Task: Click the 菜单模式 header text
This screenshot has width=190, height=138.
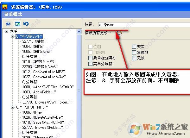Action: pos(13,15)
